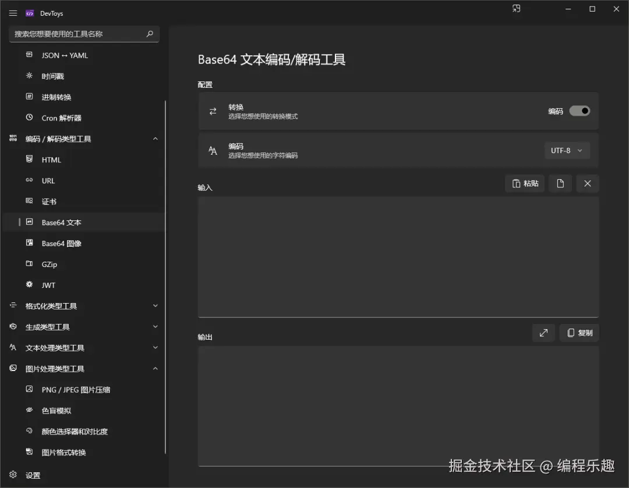Viewport: 629px width, 488px height.
Task: Open 设置 settings gear icon
Action: pyautogui.click(x=13, y=475)
